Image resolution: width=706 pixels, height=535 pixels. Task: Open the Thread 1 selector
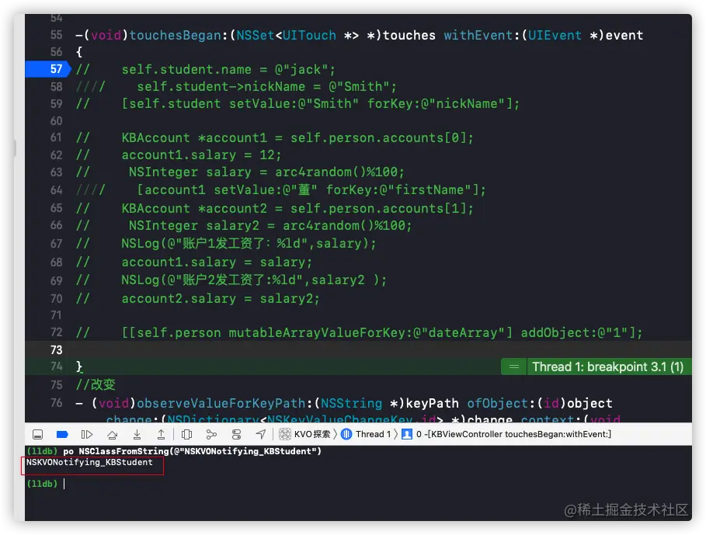pos(366,434)
